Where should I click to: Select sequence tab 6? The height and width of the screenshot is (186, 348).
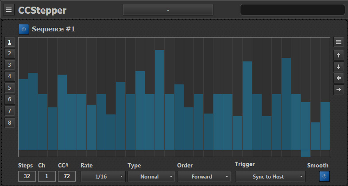click(10, 99)
